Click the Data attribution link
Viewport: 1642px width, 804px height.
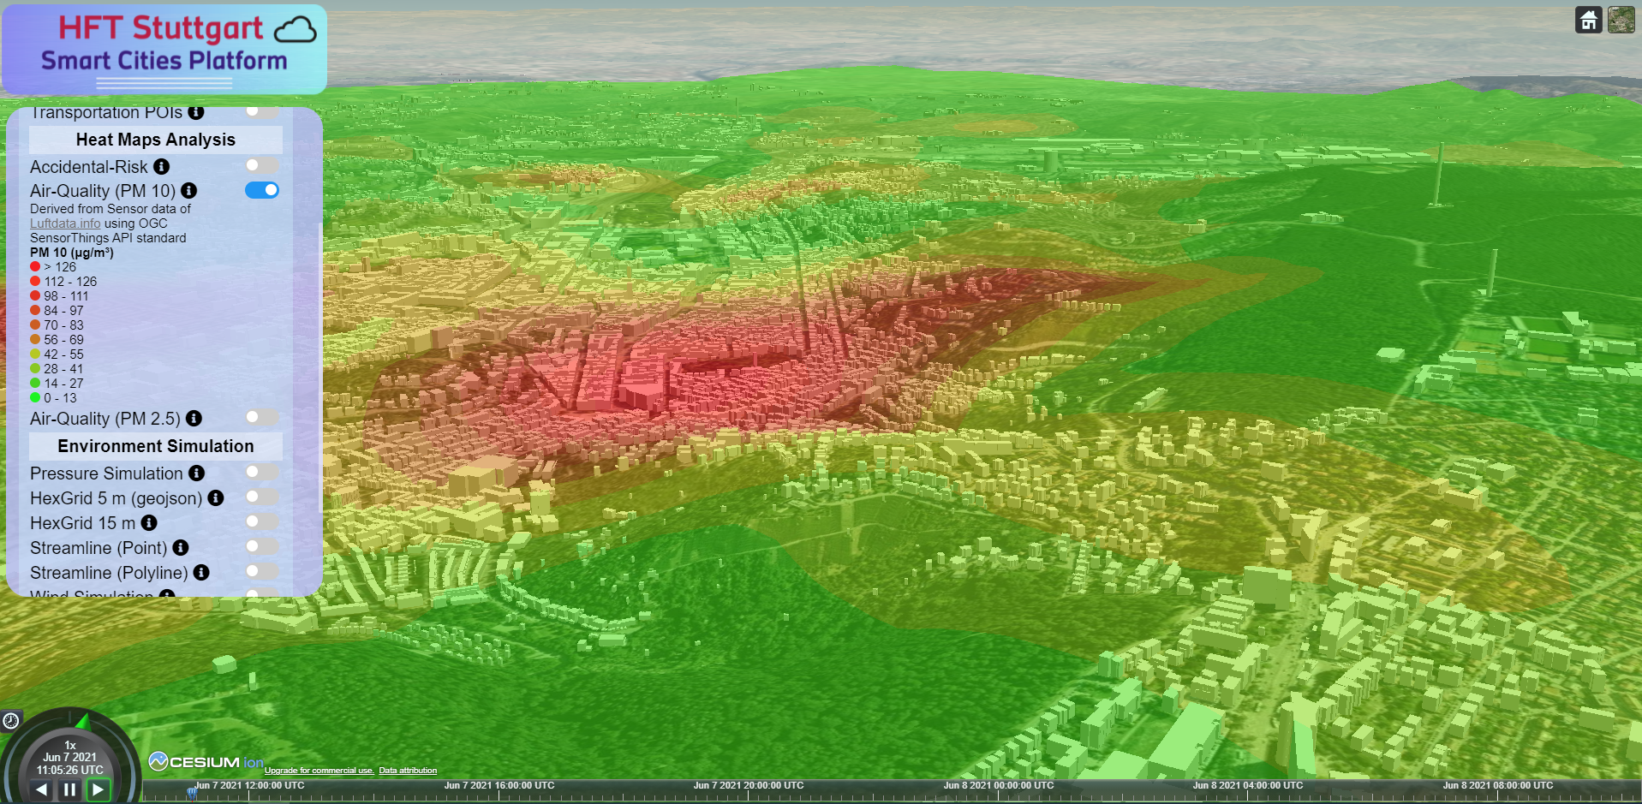pos(408,771)
